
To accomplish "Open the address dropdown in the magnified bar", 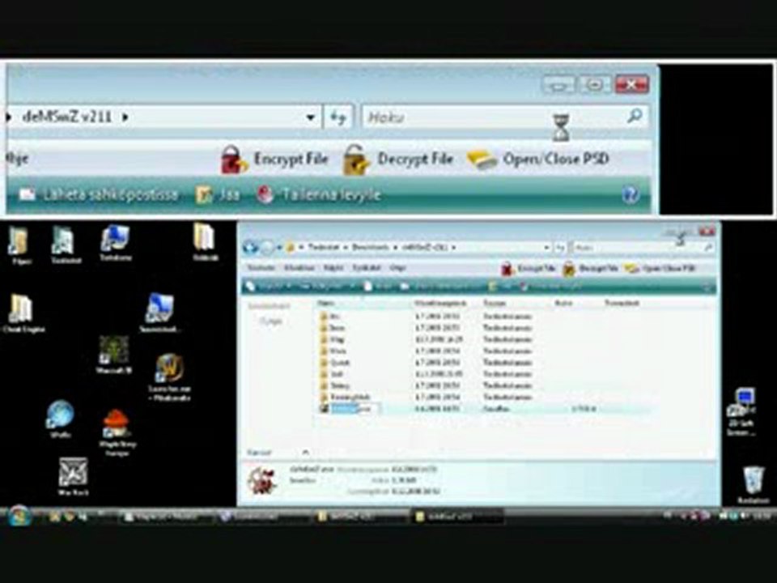I will (x=311, y=117).
